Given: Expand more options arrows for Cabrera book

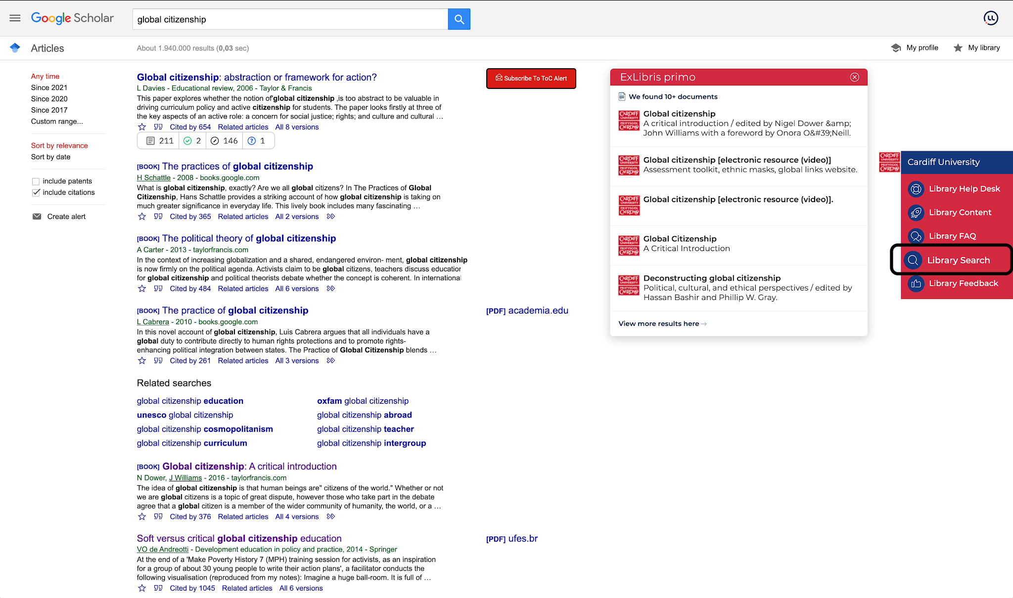Looking at the screenshot, I should [331, 361].
